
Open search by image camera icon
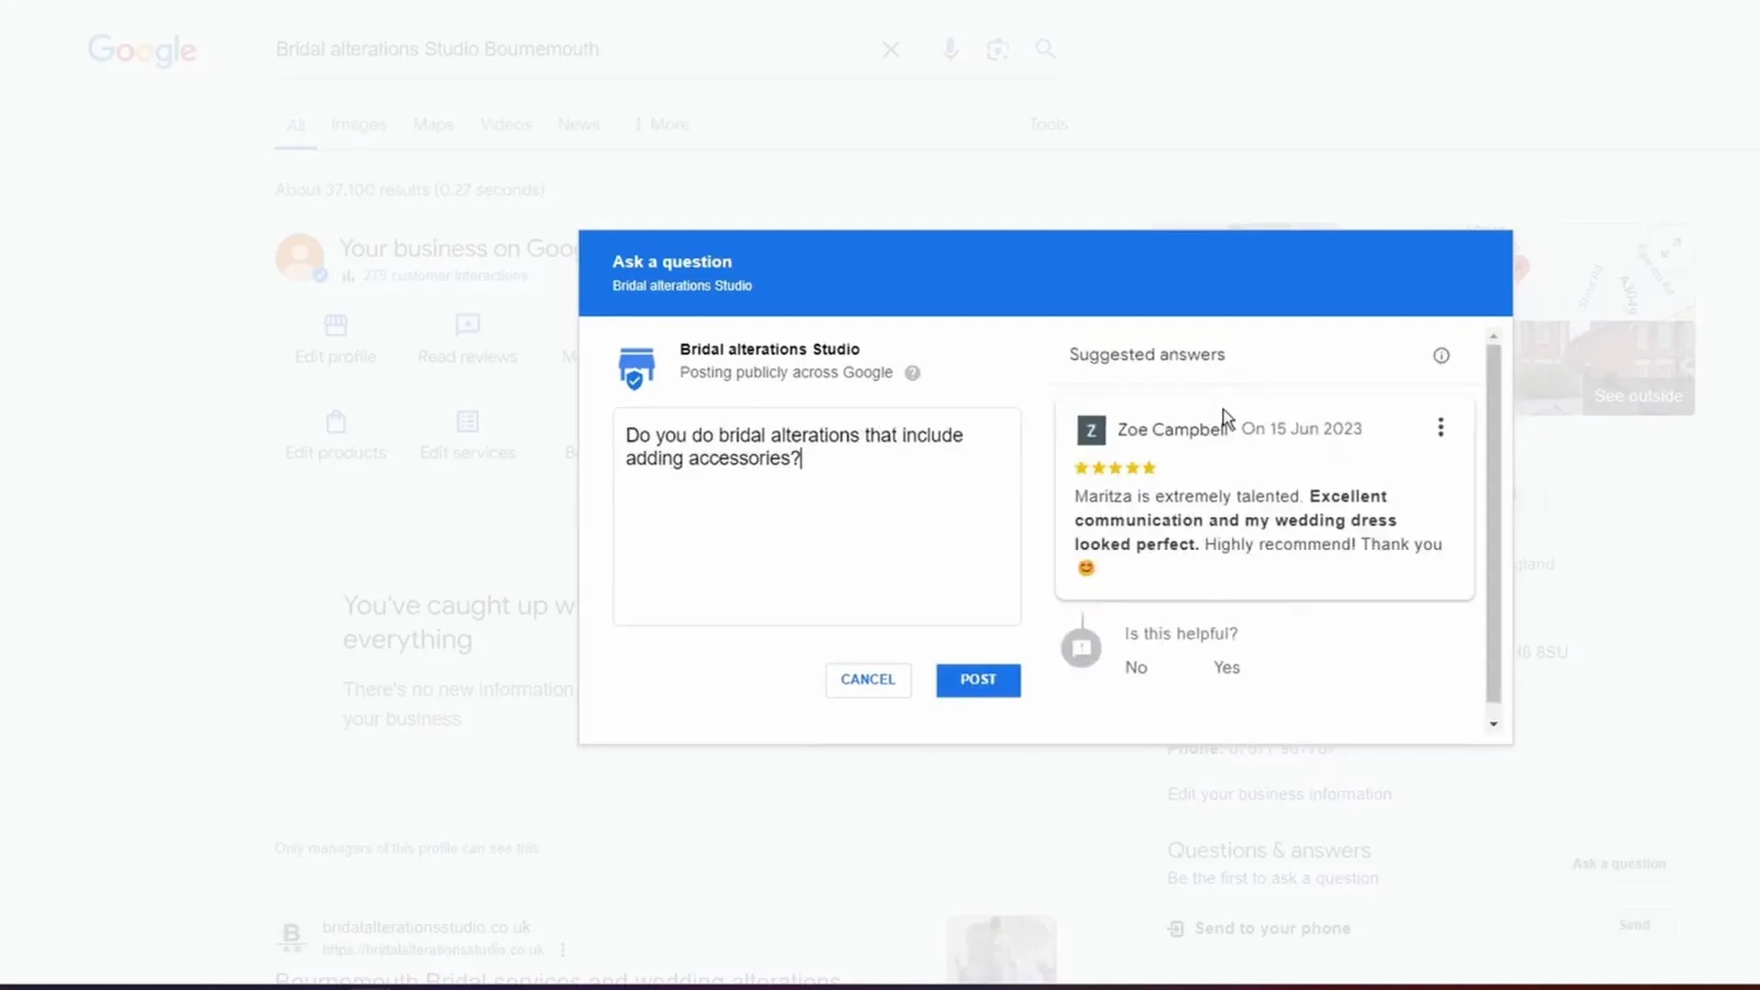[997, 49]
